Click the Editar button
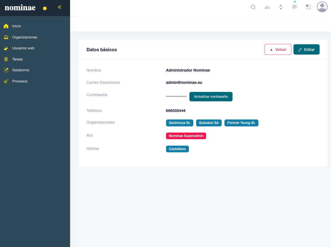Viewport: 331px width, 247px height. coord(306,50)
